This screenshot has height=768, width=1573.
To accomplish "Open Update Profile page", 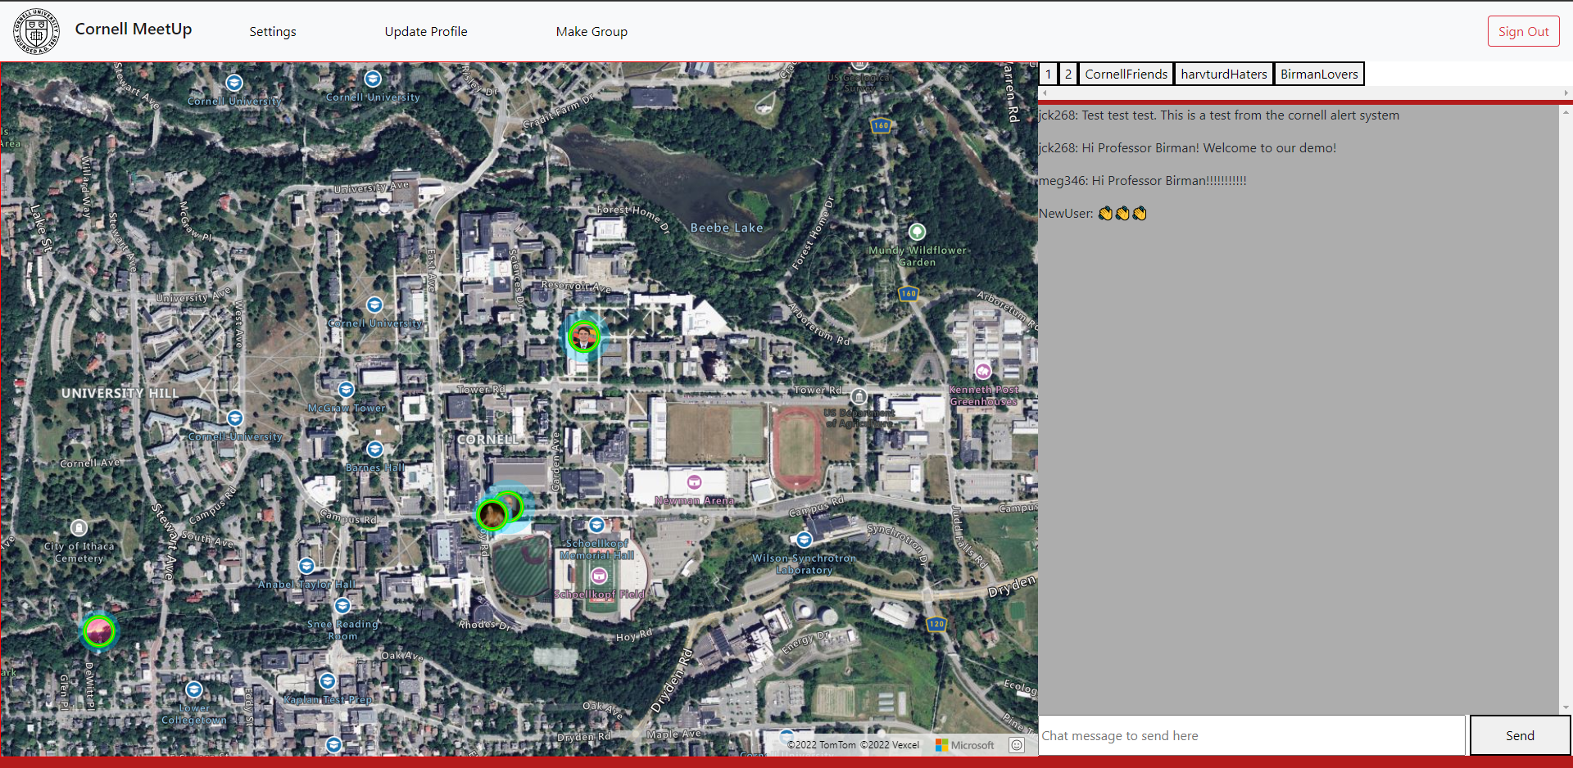I will click(426, 31).
